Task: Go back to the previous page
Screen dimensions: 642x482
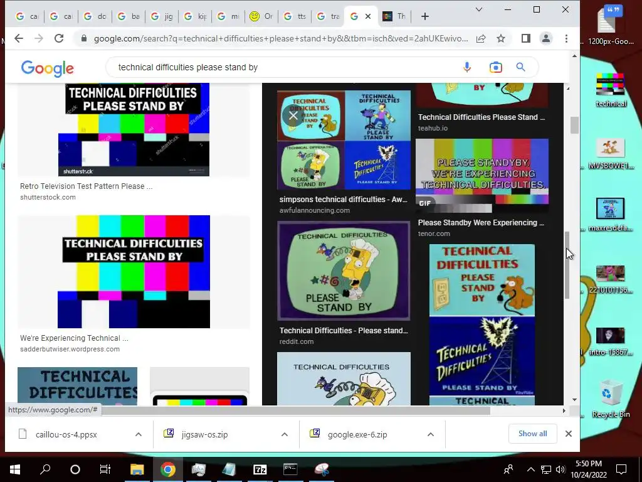Action: pyautogui.click(x=19, y=38)
